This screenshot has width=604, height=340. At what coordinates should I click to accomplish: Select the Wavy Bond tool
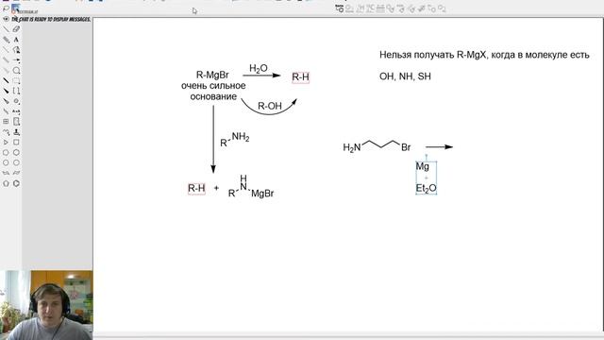coord(6,111)
